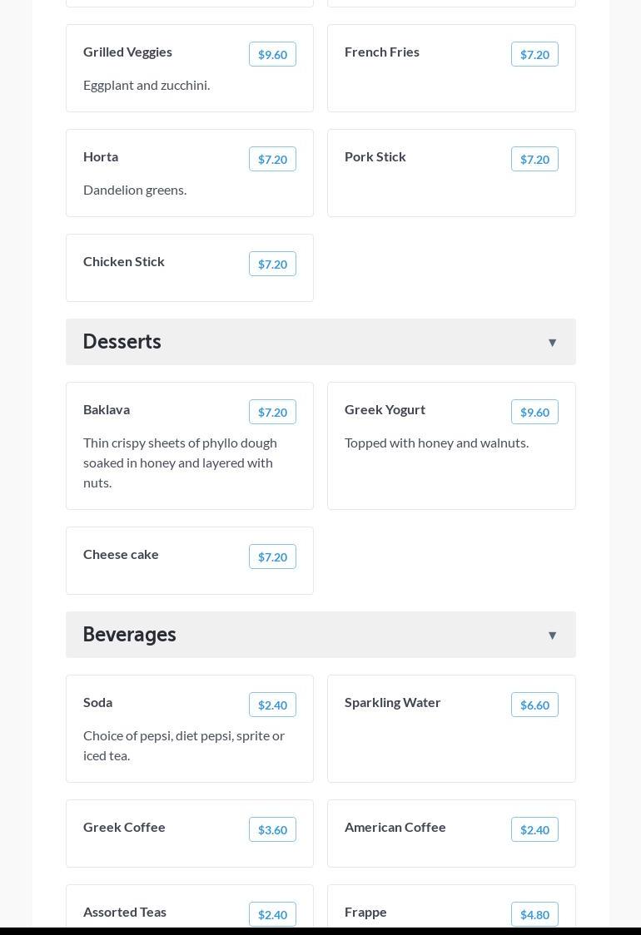
Task: Choose Greek Yogurt's $9.60 price button
Action: click(534, 412)
